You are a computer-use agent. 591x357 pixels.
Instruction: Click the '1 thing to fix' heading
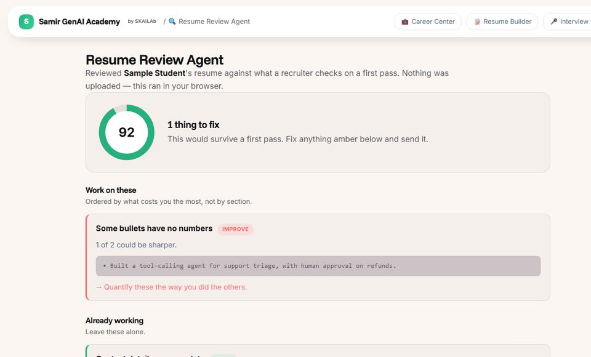point(193,125)
